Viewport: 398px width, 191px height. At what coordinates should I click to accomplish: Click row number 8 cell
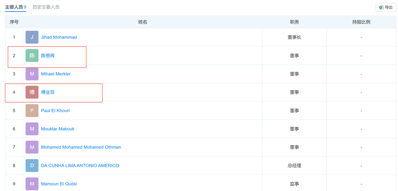[x=14, y=165]
